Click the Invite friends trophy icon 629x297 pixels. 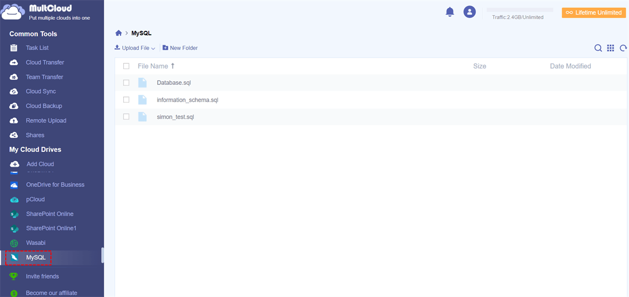tap(14, 276)
